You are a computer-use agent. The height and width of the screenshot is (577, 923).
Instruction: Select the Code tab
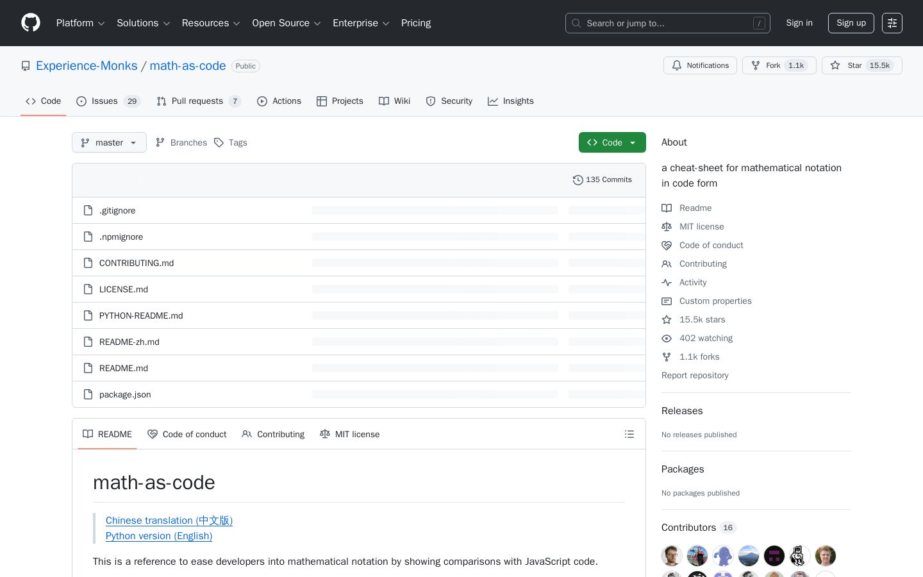[43, 101]
